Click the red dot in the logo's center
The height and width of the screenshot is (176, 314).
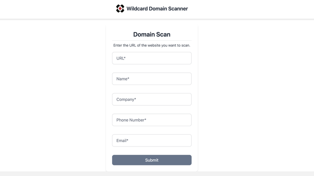(x=120, y=9)
